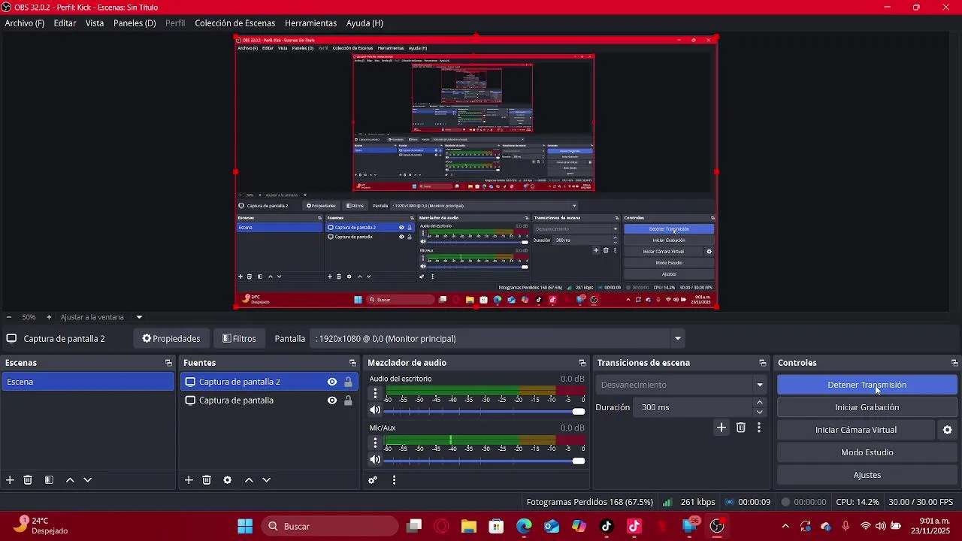Enable Modo Estudio
Viewport: 962px width, 541px height.
(x=867, y=452)
